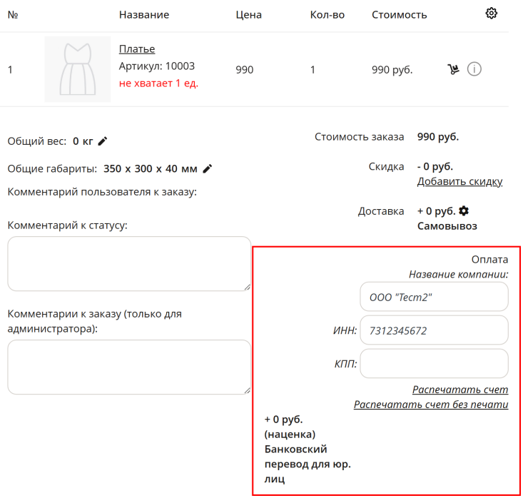Screen dimensions: 528x503
Task: Click Банковский перевод для юр. лиц text
Action: [308, 464]
